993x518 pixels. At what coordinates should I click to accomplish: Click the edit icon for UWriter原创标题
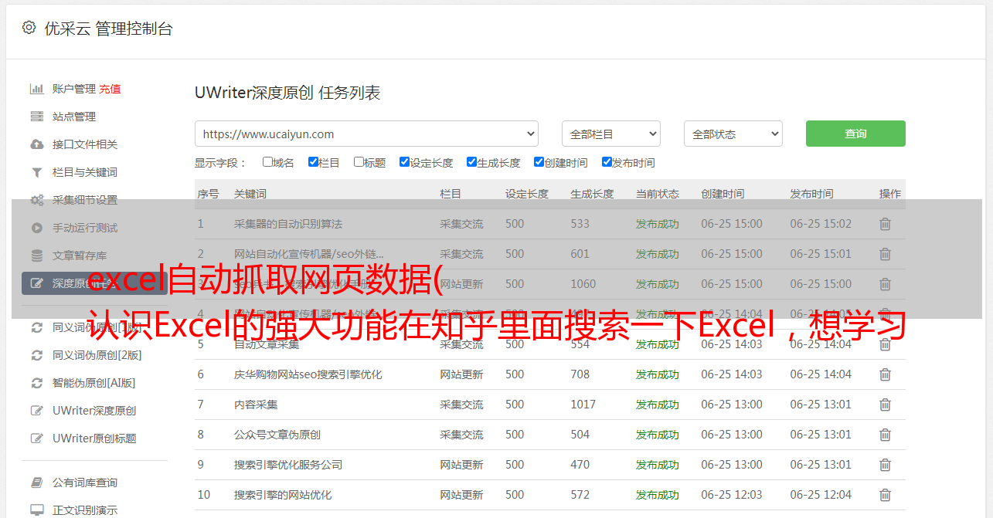click(36, 438)
